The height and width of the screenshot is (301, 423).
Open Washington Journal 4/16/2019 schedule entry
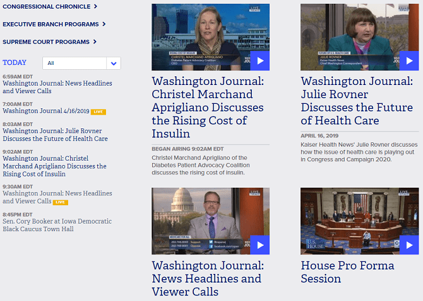[x=46, y=111]
